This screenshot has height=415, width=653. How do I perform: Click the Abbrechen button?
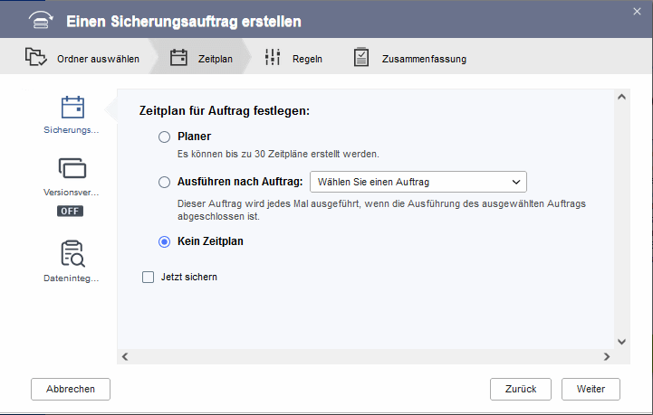(71, 389)
